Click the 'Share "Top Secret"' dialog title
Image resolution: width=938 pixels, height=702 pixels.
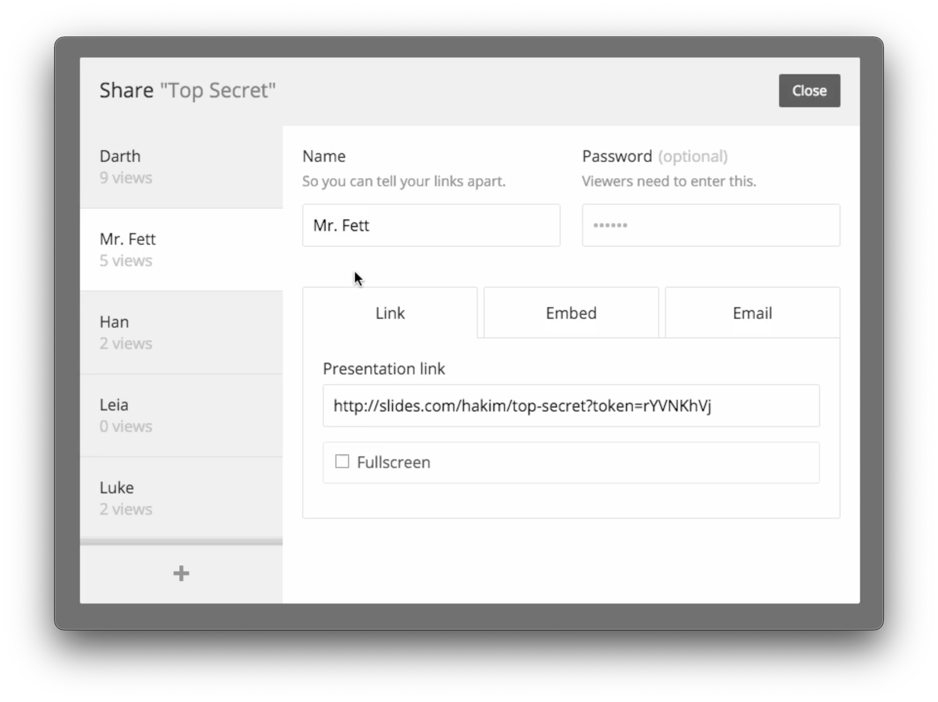pos(188,91)
